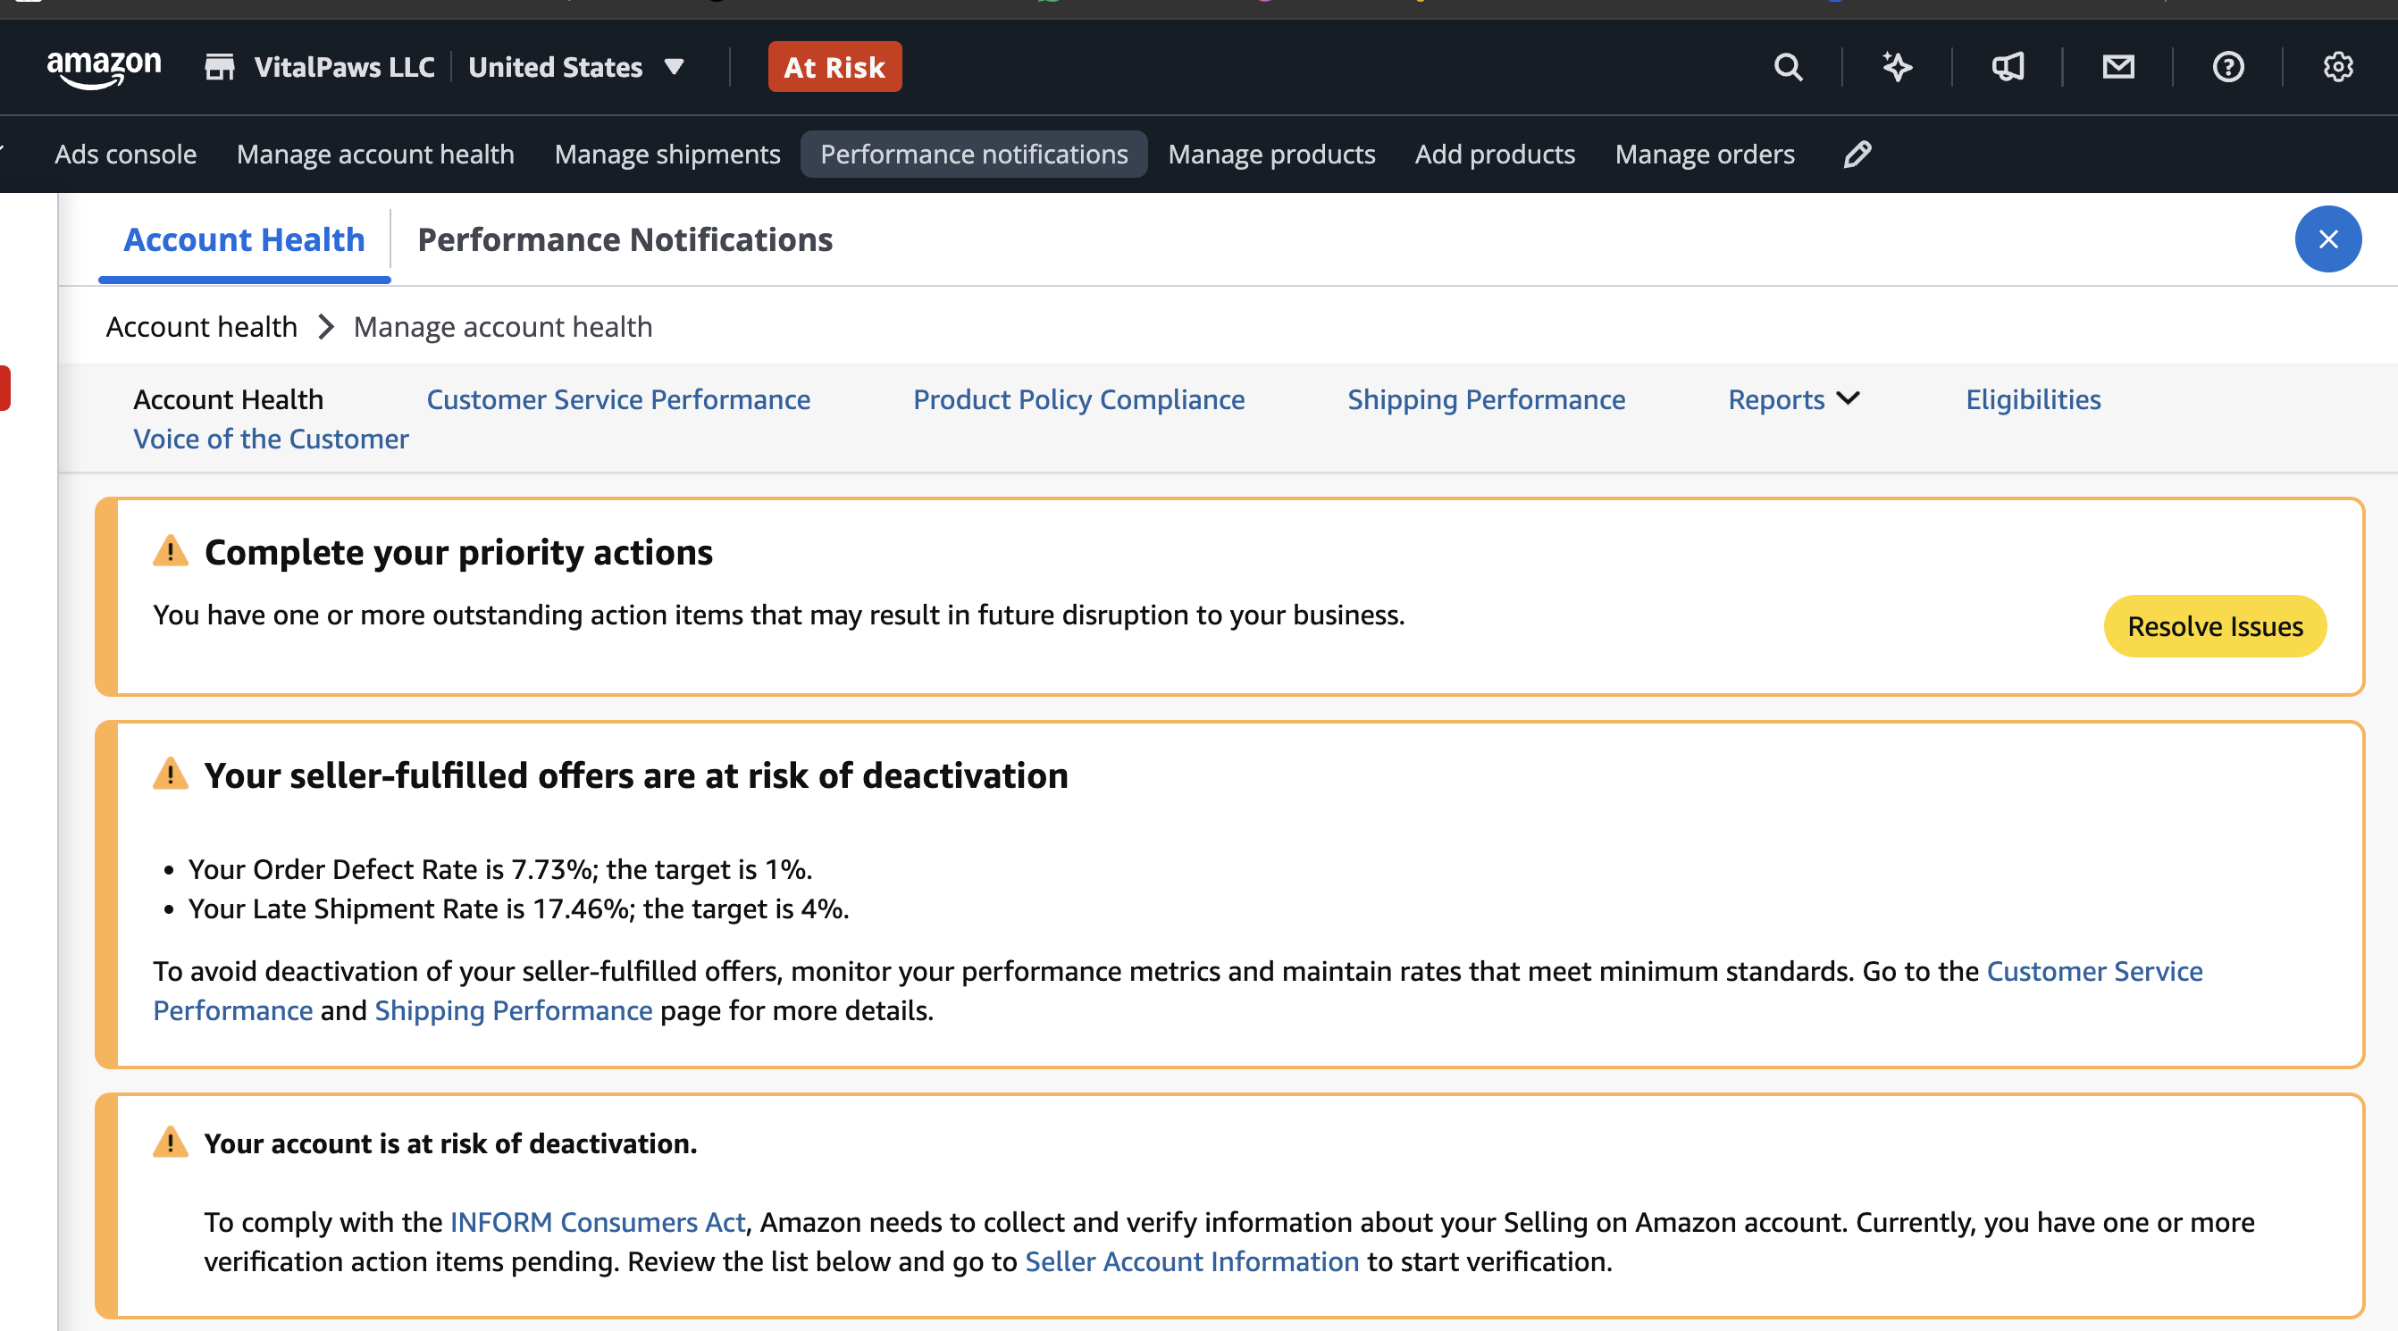Expand the United States marketplace dropdown

point(577,67)
